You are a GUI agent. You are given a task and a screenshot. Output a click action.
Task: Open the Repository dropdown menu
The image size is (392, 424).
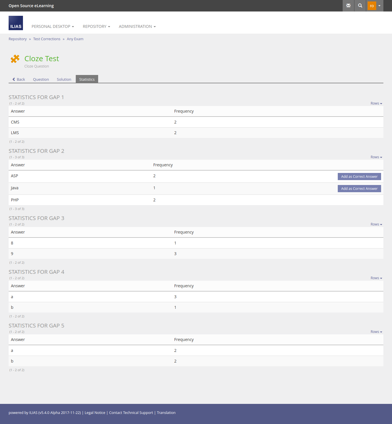(x=96, y=26)
